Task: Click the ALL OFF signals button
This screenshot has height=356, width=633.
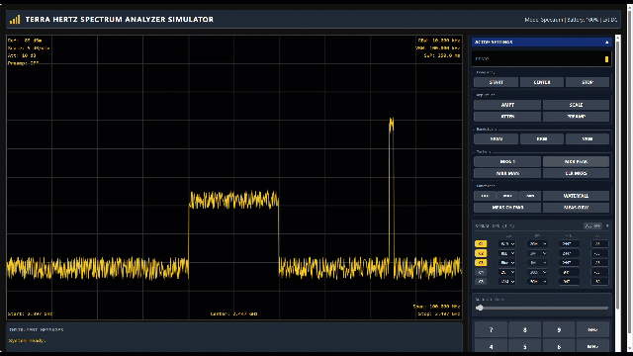Action: [x=592, y=226]
